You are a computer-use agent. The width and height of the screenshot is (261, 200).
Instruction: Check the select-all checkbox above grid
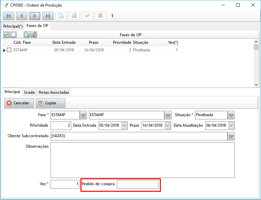pyautogui.click(x=7, y=35)
